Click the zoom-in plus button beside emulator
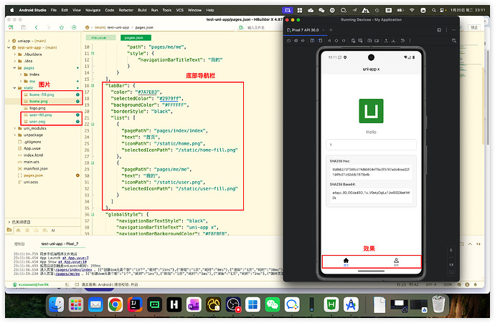Screen dimensions: 495x323 click(451, 250)
